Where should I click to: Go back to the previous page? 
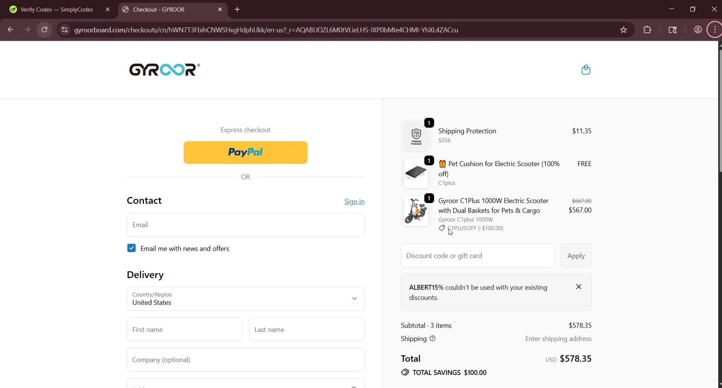11,30
